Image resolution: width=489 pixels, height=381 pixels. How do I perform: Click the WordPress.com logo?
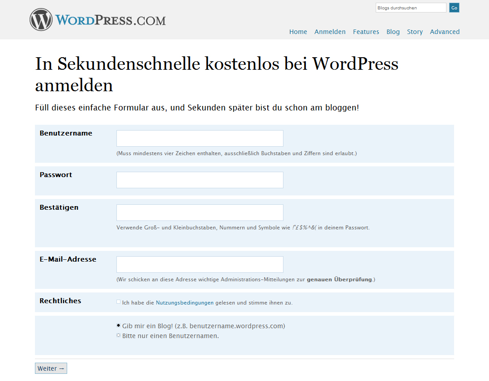pos(98,20)
